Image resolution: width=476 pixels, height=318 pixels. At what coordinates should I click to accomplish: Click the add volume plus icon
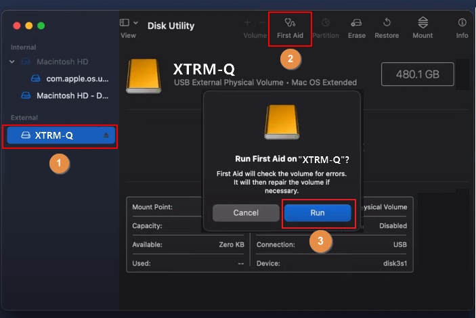click(x=247, y=22)
